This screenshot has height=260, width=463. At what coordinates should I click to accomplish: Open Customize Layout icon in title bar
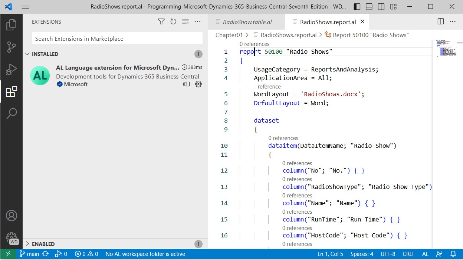pos(393,7)
